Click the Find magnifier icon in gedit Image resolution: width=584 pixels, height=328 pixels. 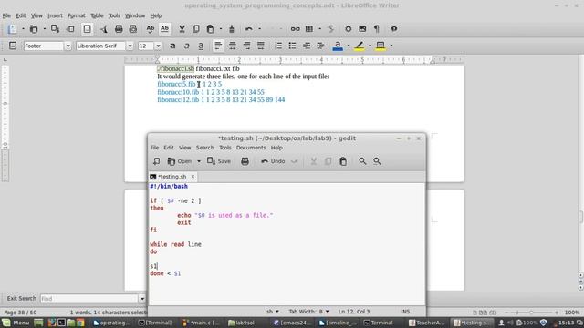click(362, 161)
